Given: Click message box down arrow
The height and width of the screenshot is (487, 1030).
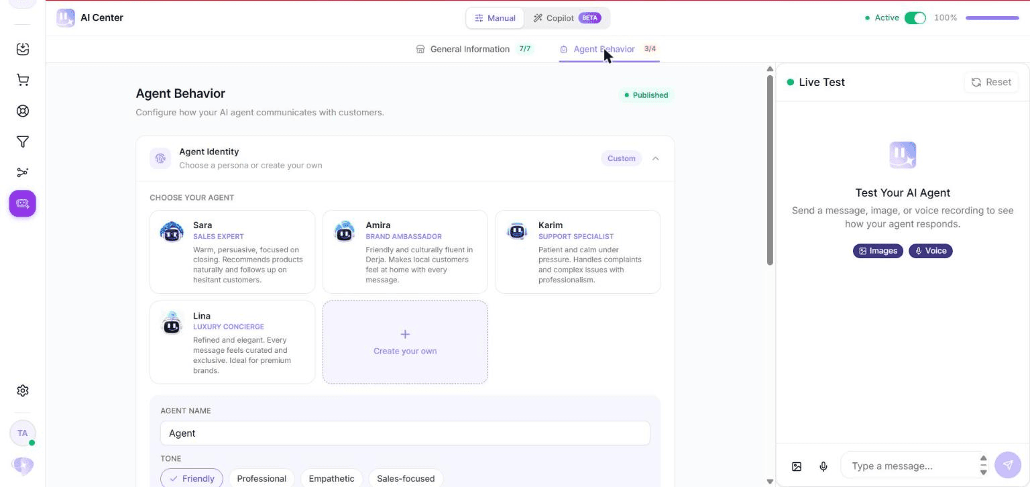Looking at the screenshot, I should (983, 472).
